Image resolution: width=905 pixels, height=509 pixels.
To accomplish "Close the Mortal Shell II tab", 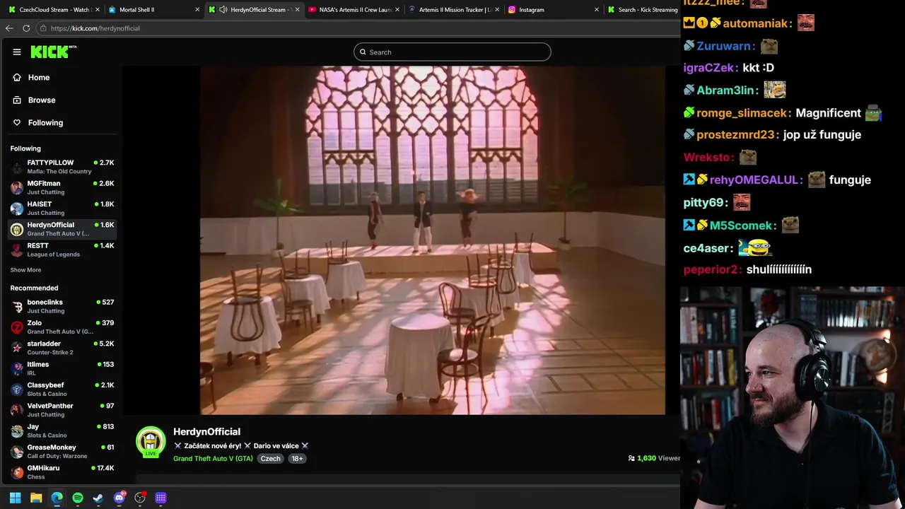I will point(197,10).
